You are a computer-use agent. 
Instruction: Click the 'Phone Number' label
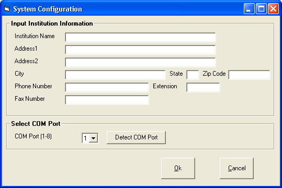click(33, 86)
